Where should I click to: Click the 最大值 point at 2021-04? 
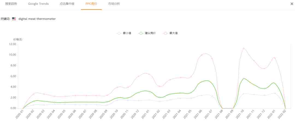pyautogui.click(x=181, y=78)
